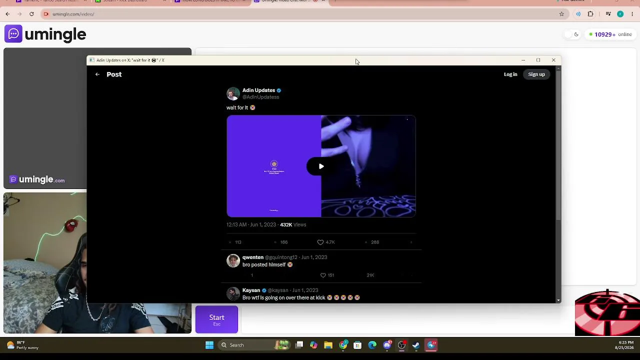Open Task View from taskbar
Screen dimensions: 640x360
(x=299, y=345)
